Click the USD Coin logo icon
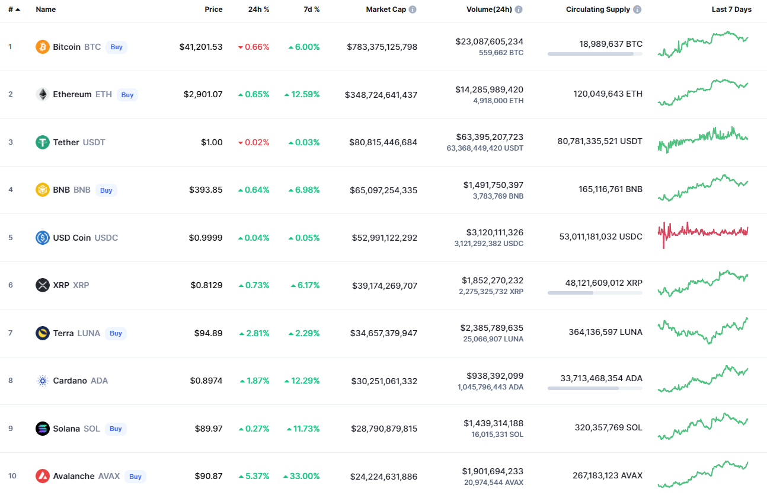 pos(43,238)
